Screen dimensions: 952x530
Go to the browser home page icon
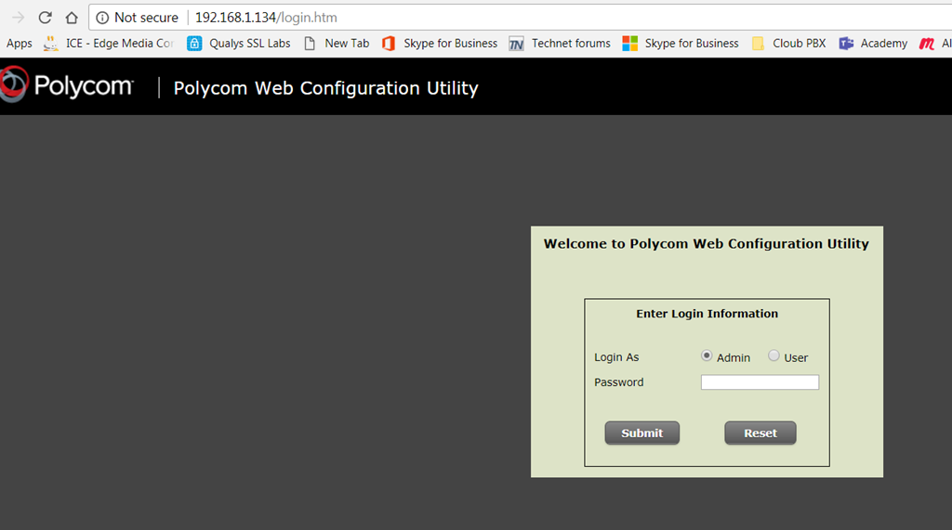(72, 18)
